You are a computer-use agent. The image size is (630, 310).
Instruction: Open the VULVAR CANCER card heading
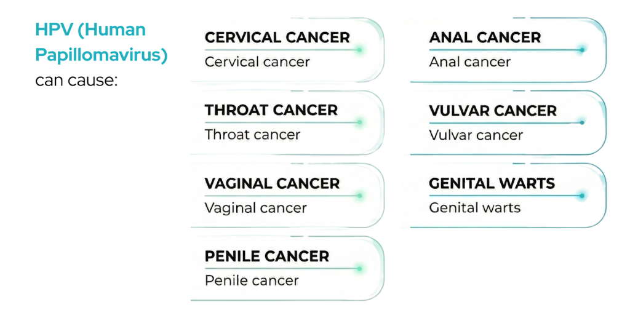click(493, 111)
